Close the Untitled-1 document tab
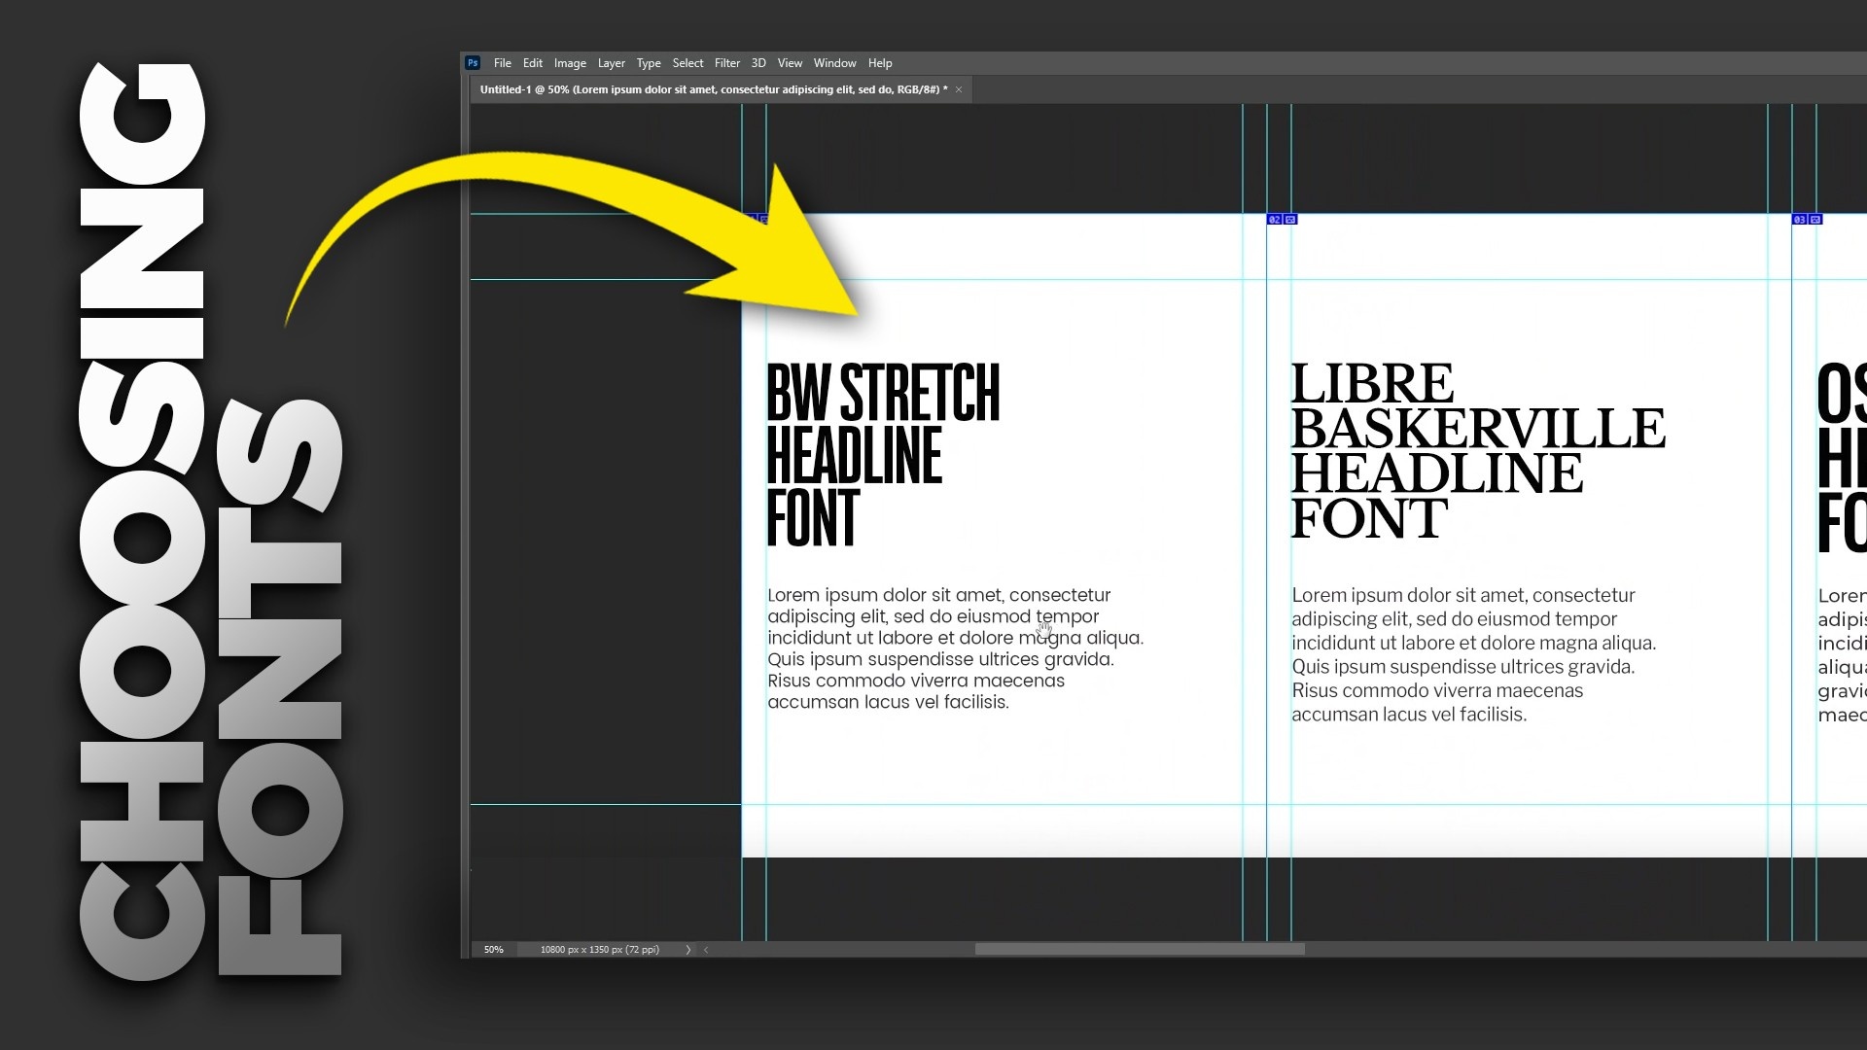The width and height of the screenshot is (1867, 1050). pos(959,89)
